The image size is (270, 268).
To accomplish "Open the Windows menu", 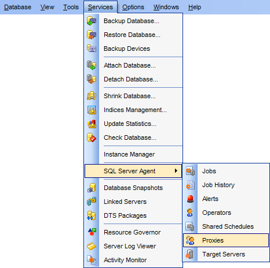I will coord(166,7).
